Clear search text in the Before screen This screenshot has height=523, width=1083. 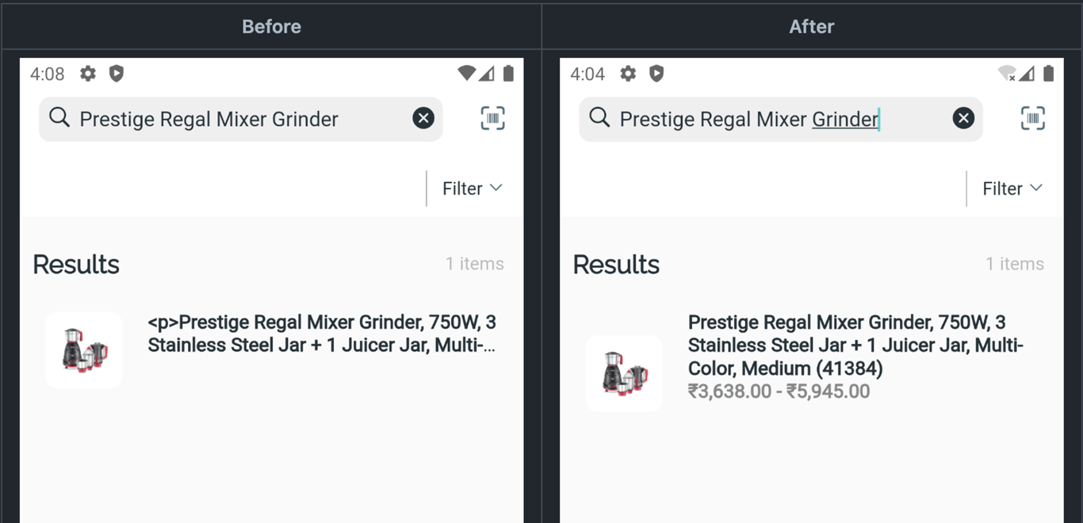[423, 119]
